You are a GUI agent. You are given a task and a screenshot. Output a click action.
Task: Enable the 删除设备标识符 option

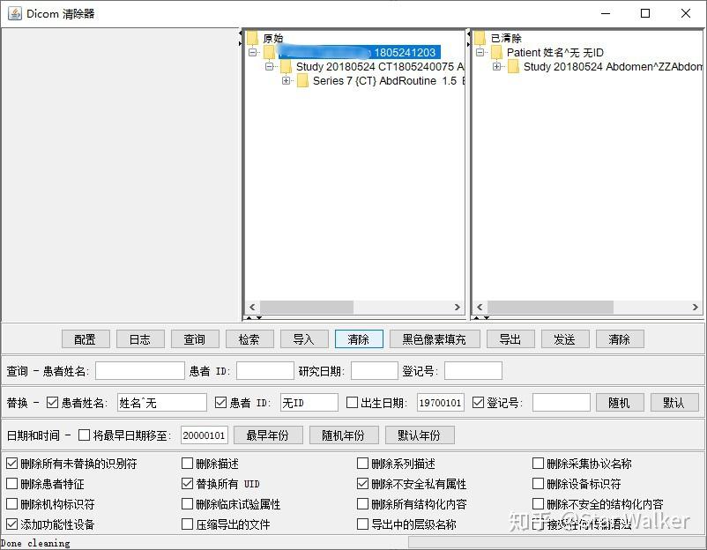click(x=538, y=482)
